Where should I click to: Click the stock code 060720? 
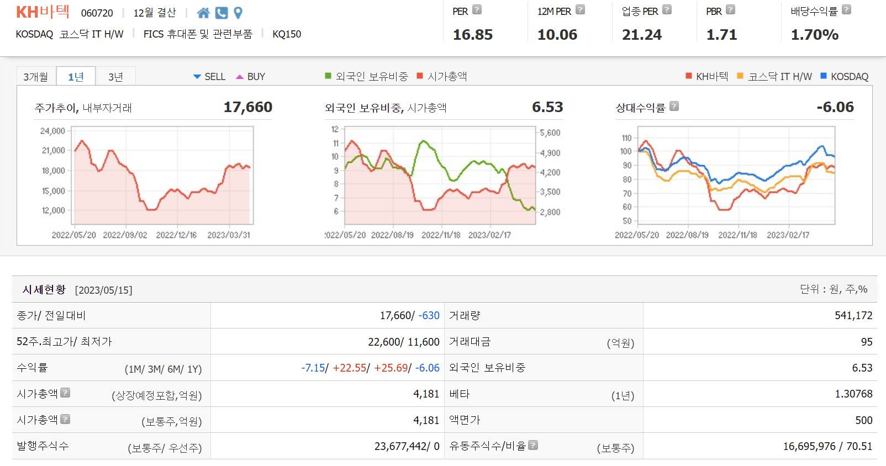[x=97, y=13]
